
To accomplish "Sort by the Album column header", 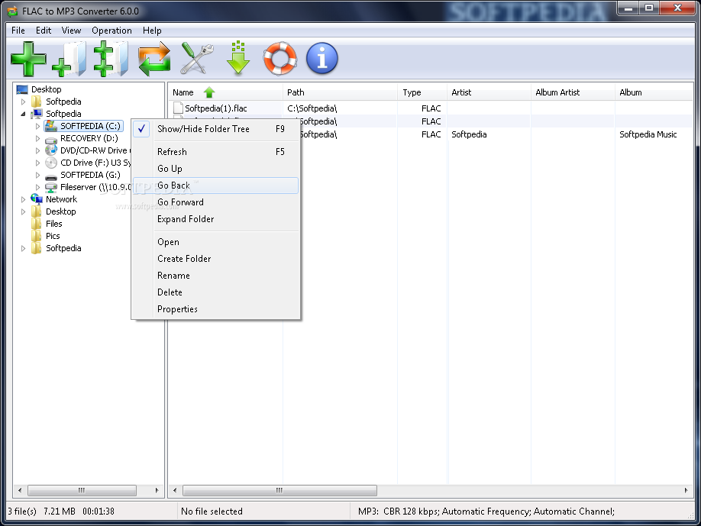I will point(654,92).
